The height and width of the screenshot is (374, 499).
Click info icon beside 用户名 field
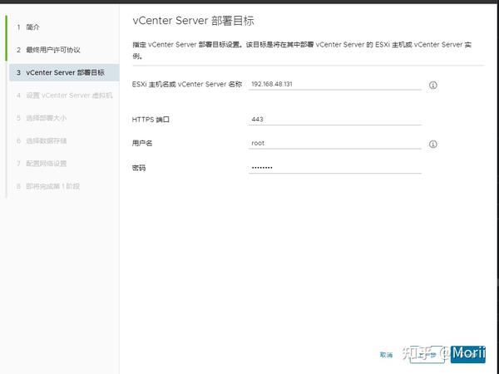432,144
